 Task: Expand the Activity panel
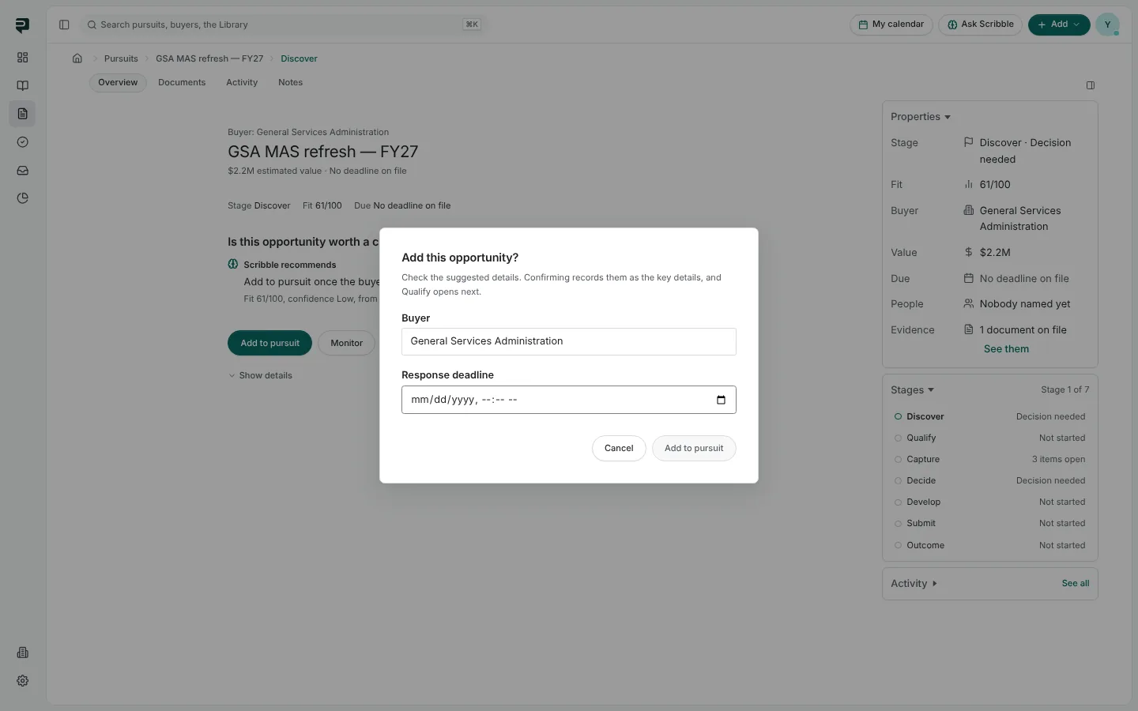(x=914, y=584)
